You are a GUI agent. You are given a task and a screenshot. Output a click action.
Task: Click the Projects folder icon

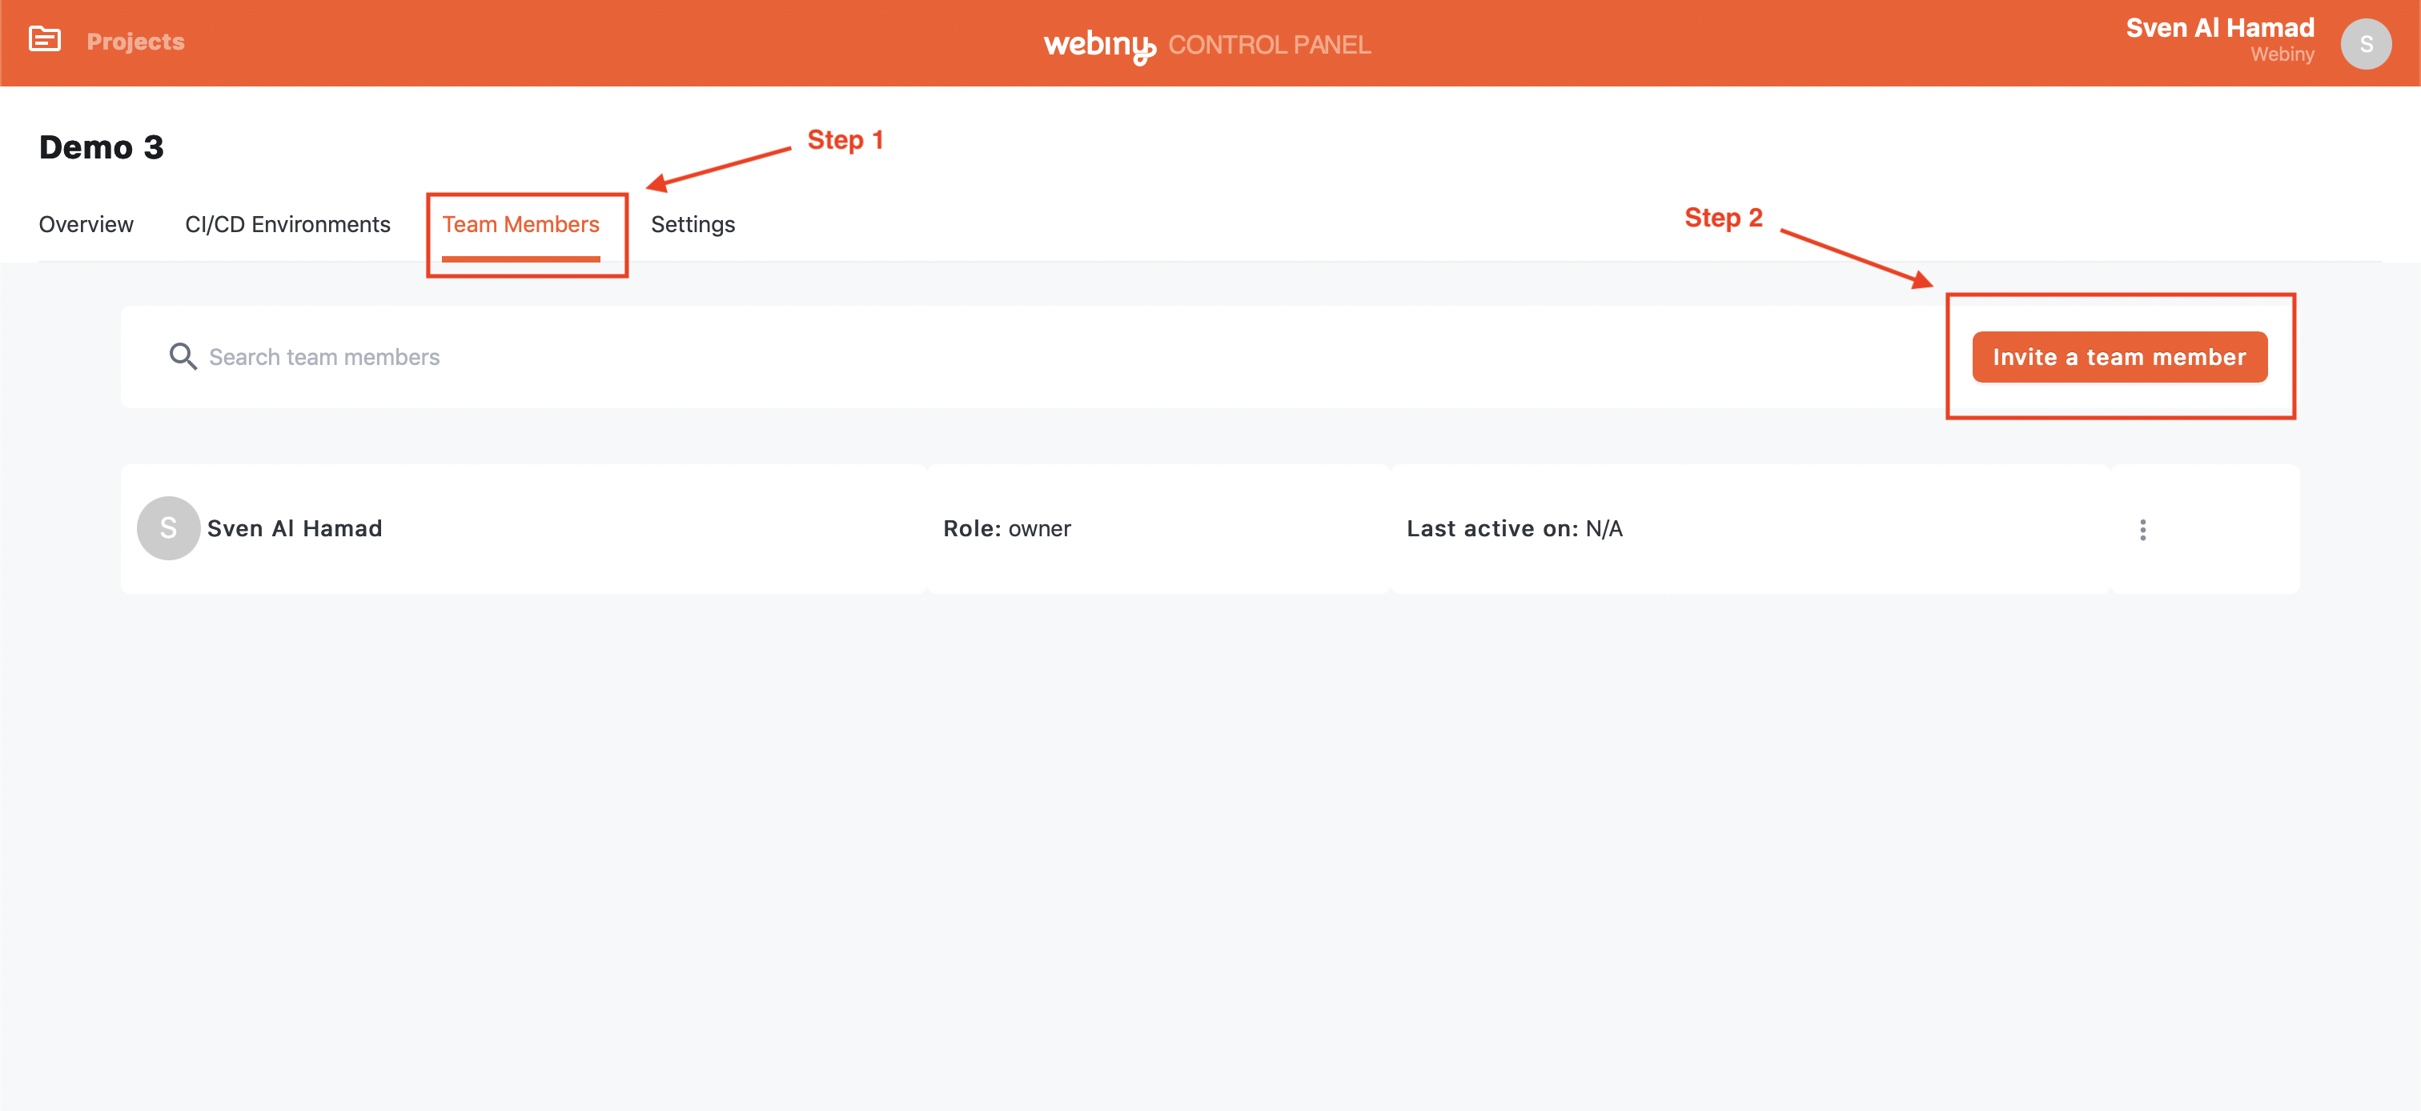(44, 39)
